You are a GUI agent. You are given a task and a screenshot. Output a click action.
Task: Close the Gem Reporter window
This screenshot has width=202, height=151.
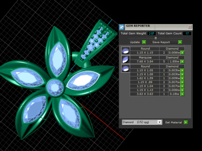click(190, 27)
